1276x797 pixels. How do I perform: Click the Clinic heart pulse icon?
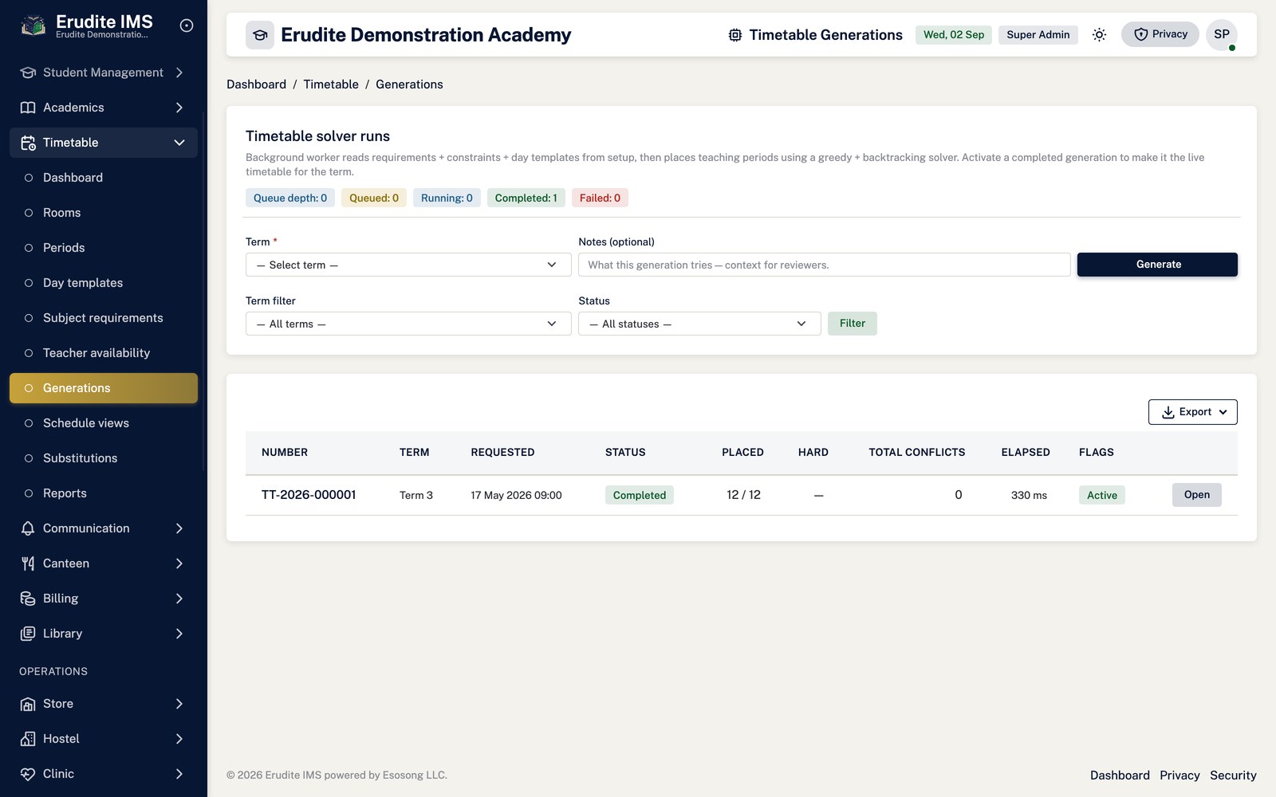click(x=28, y=774)
